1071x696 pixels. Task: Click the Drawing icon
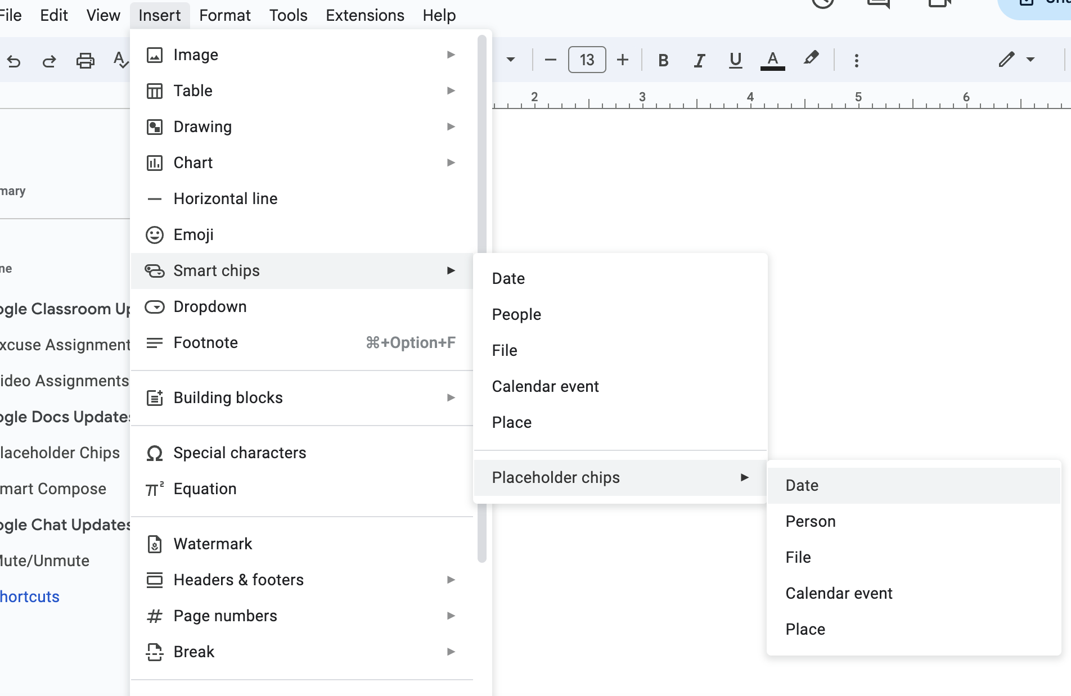(x=155, y=127)
